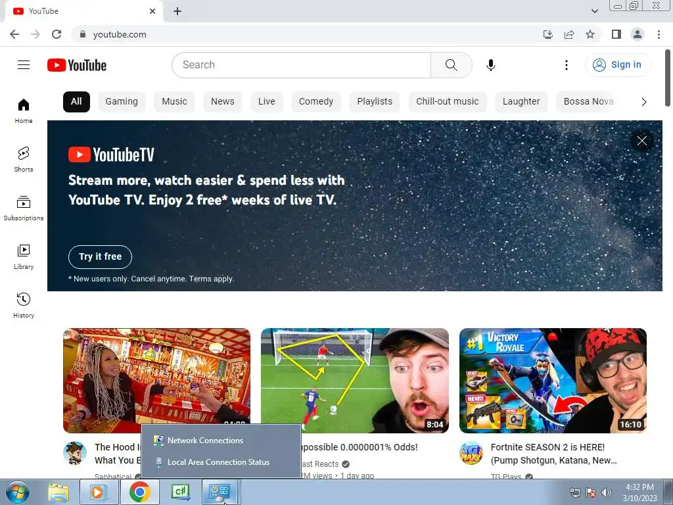Image resolution: width=673 pixels, height=505 pixels.
Task: Select the Playlists filter chip
Action: click(x=375, y=102)
